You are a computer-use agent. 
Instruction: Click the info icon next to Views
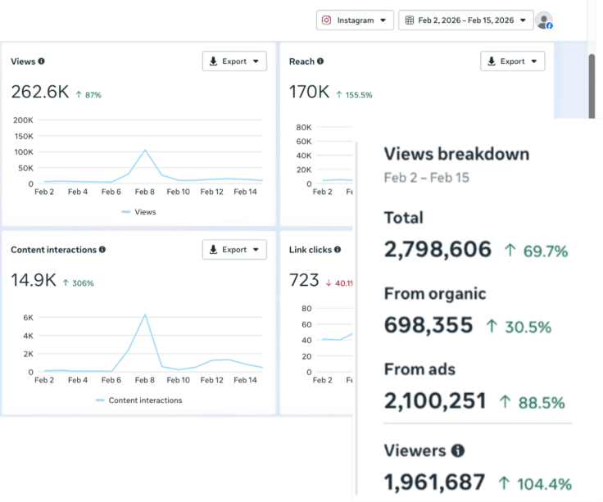42,61
